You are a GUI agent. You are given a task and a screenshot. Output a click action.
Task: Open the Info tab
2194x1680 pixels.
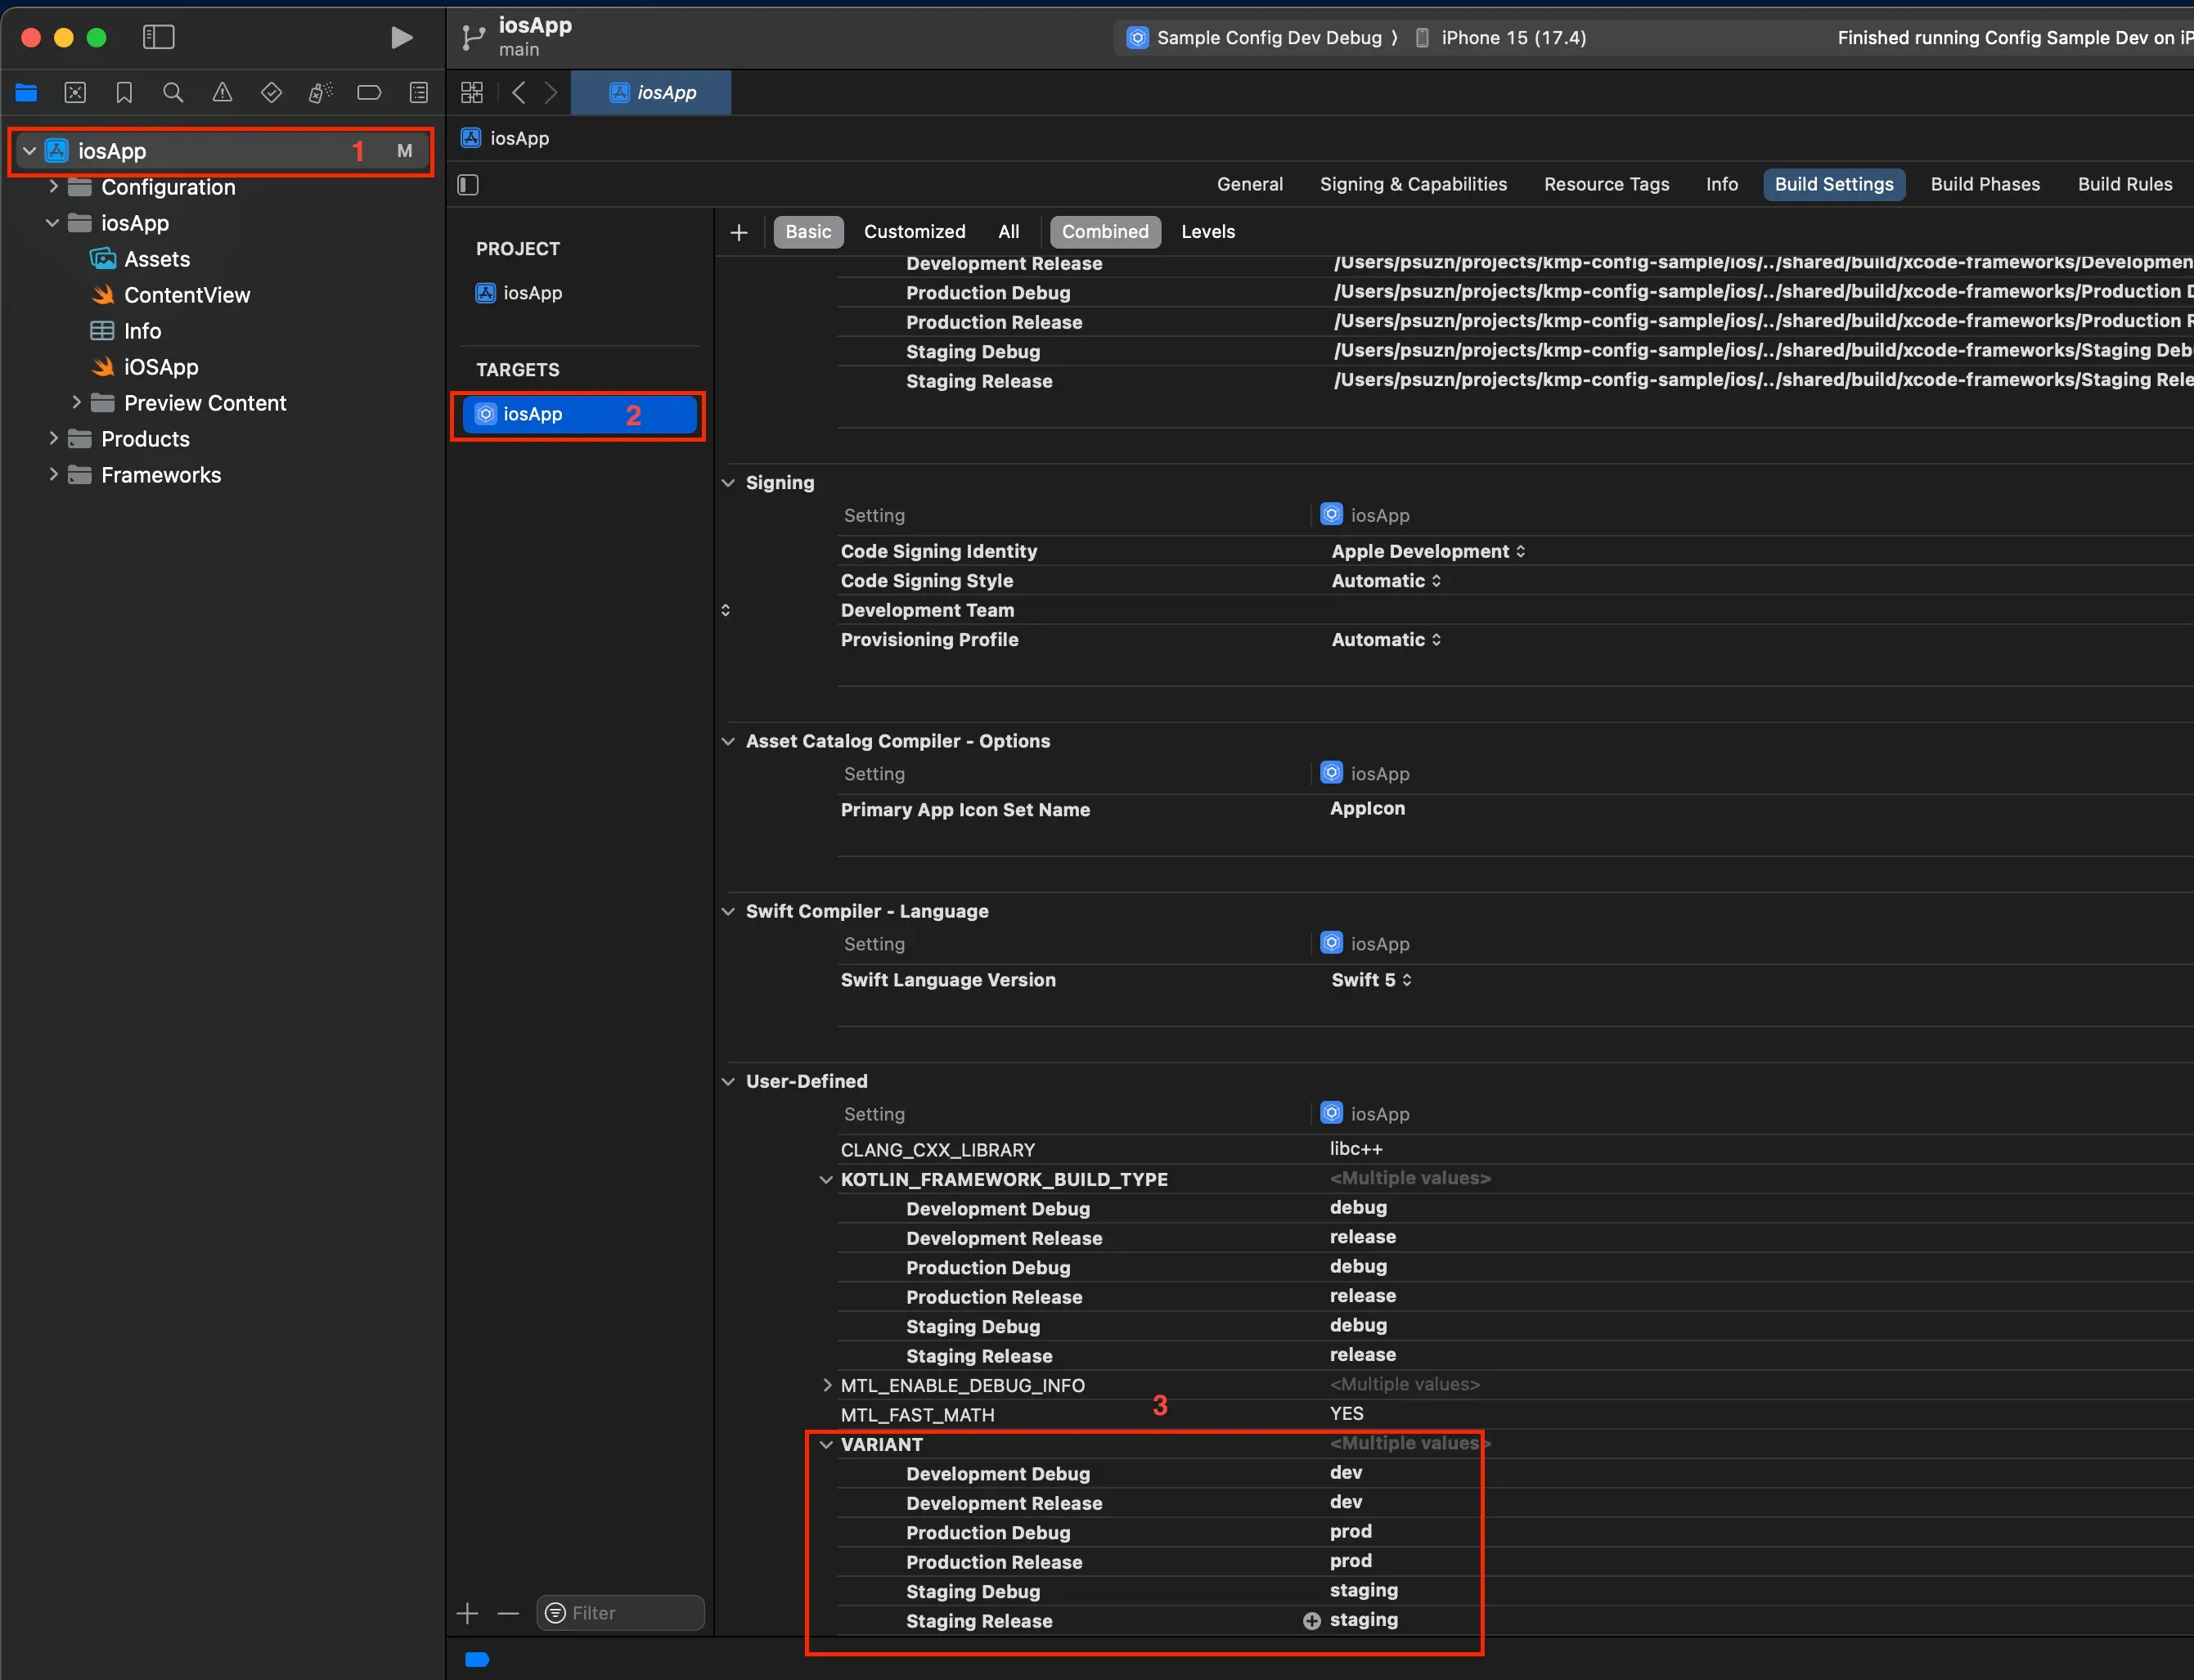point(1721,184)
